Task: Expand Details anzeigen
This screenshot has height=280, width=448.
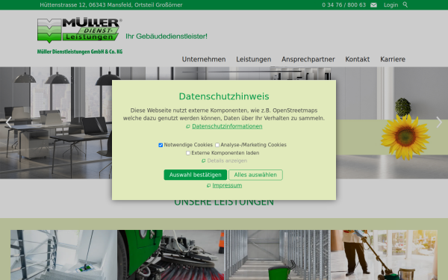Action: (227, 161)
